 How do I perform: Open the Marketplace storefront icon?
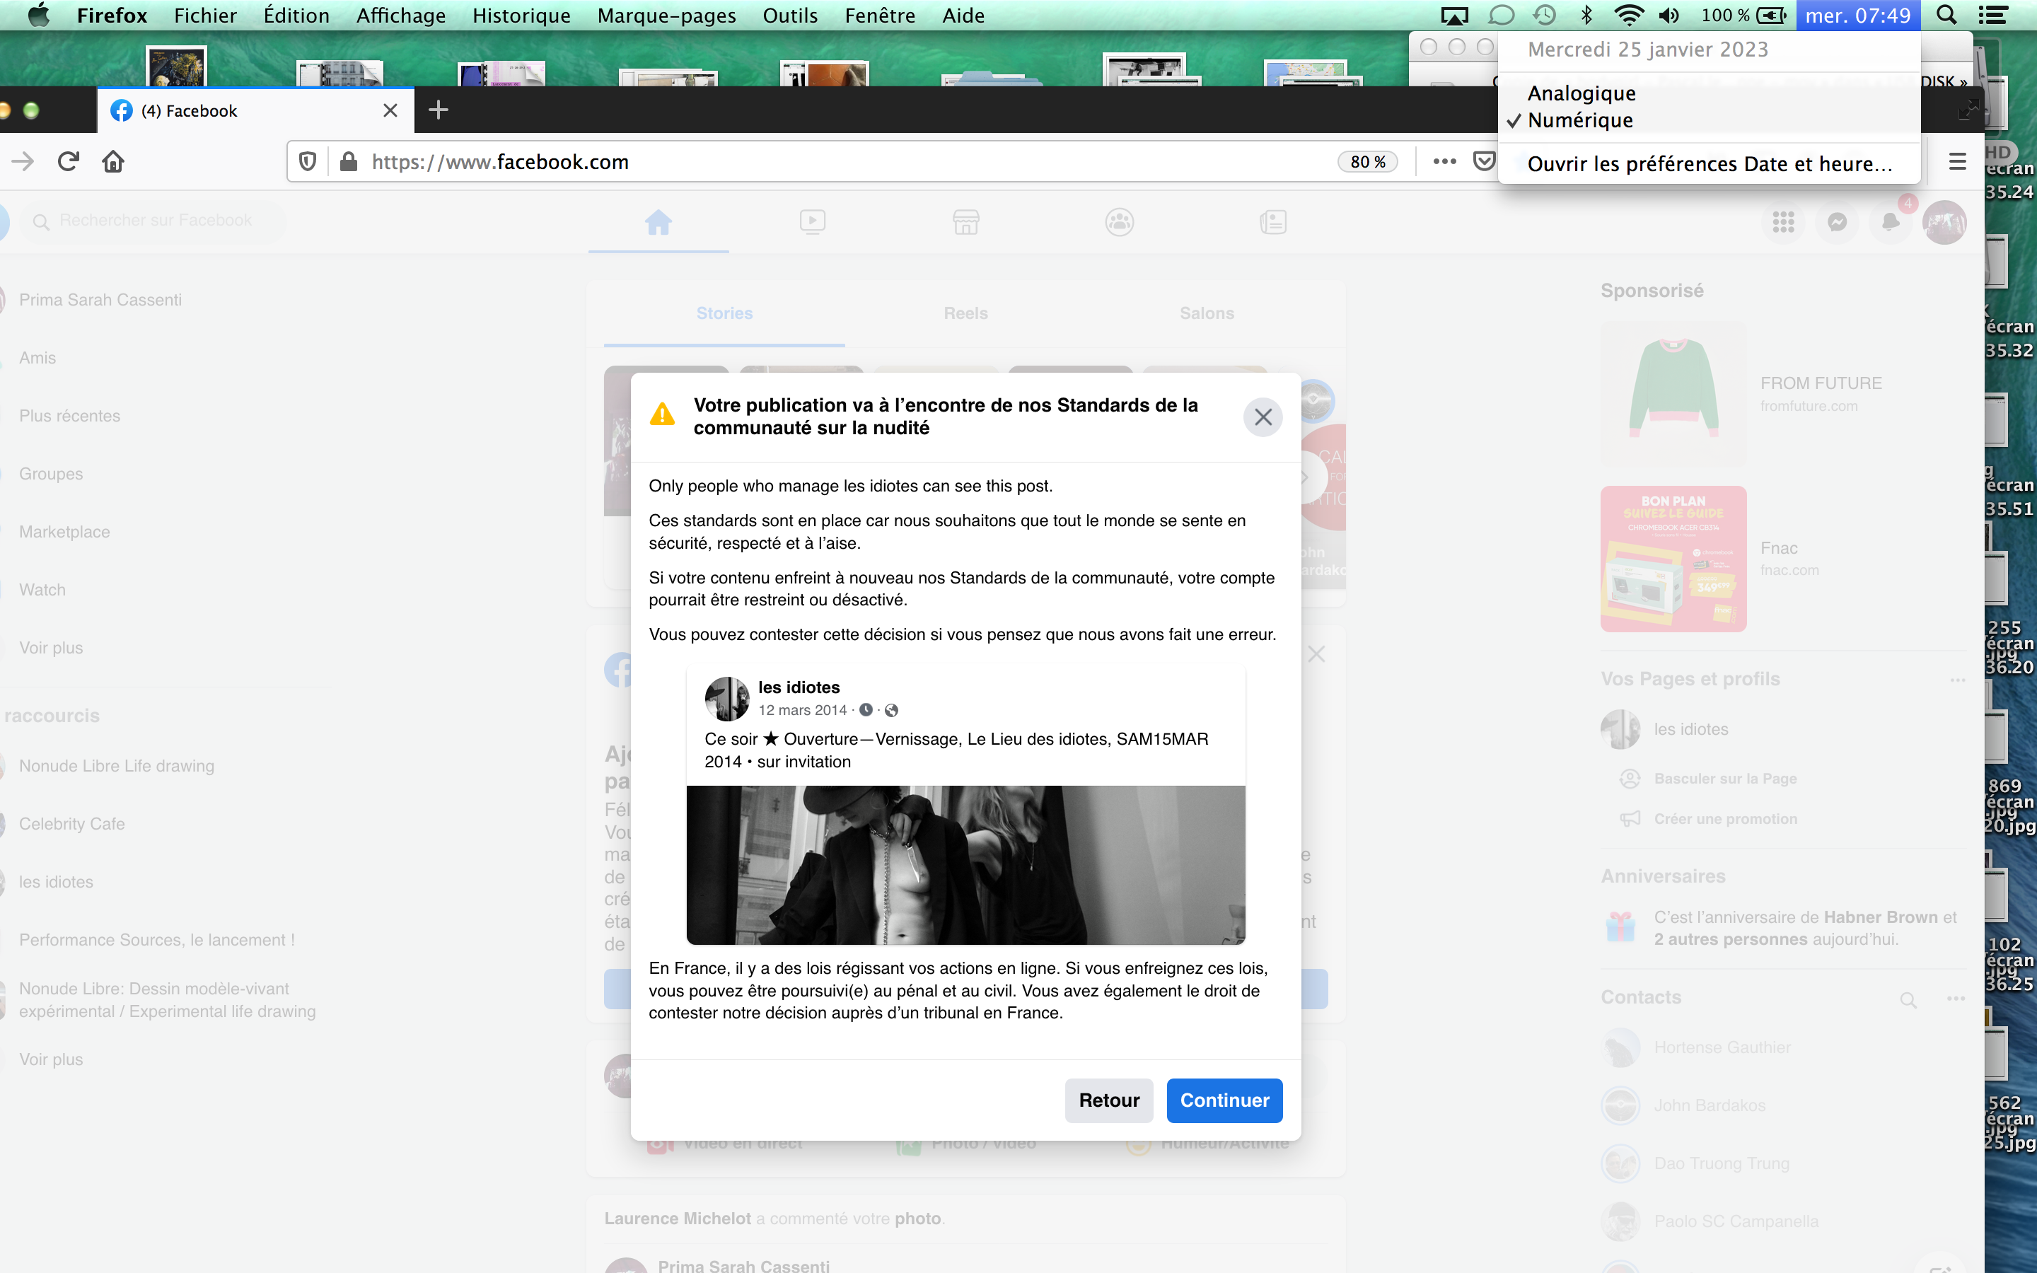[965, 222]
